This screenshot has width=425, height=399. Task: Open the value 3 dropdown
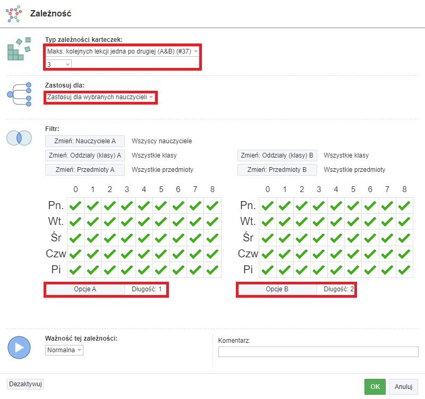pos(58,64)
